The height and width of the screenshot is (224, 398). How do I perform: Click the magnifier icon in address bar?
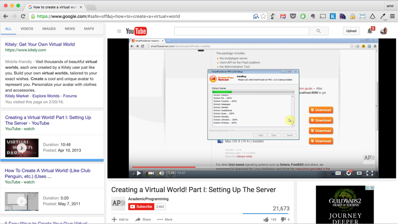[x=256, y=16]
